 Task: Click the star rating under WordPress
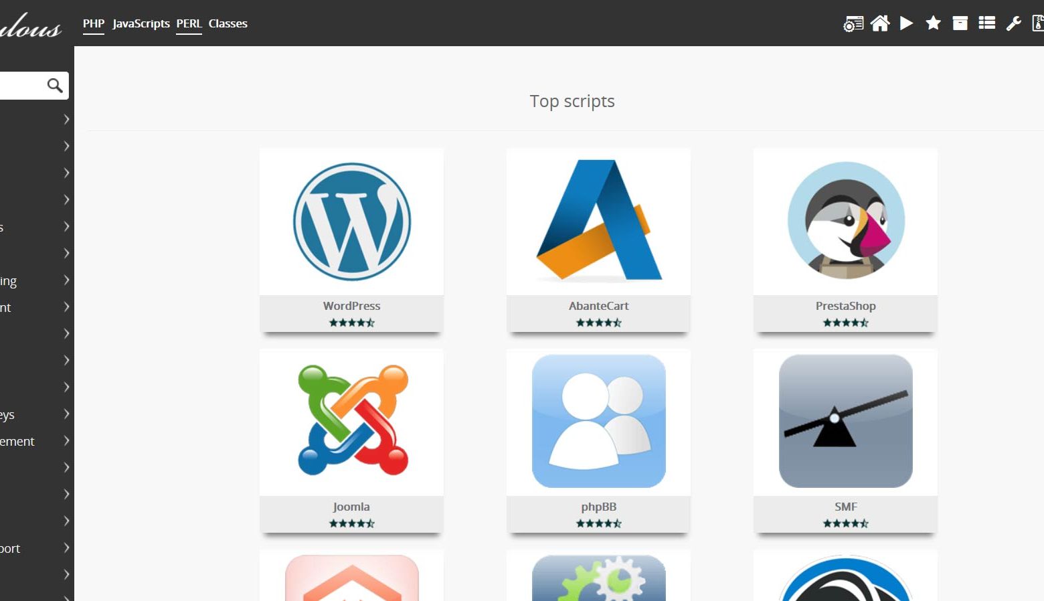click(x=352, y=323)
